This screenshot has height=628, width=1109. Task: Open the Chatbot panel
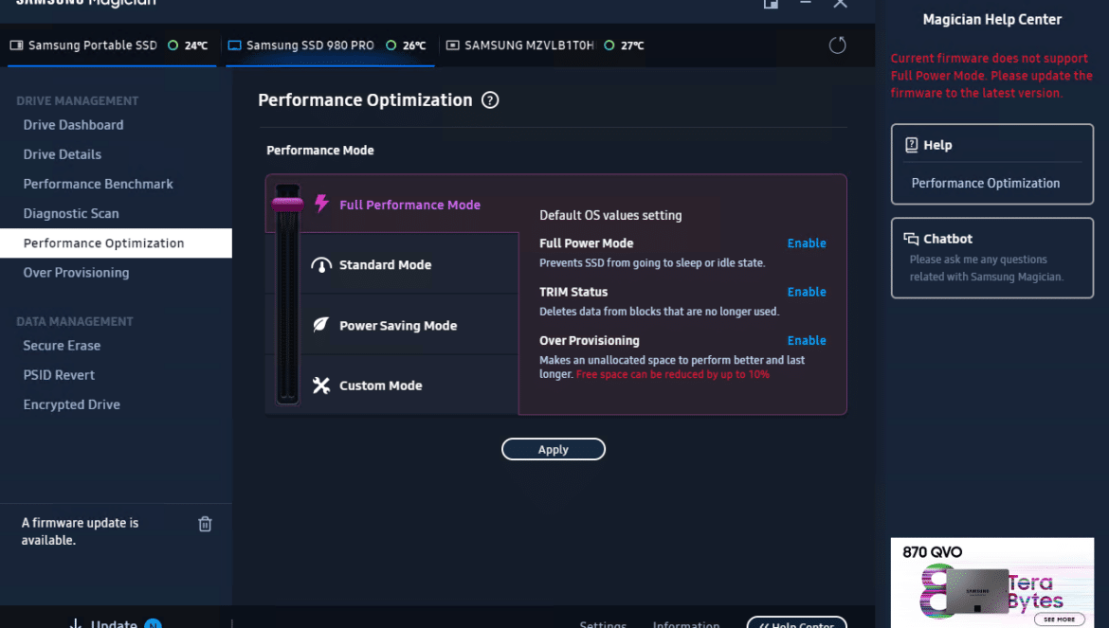click(x=992, y=258)
